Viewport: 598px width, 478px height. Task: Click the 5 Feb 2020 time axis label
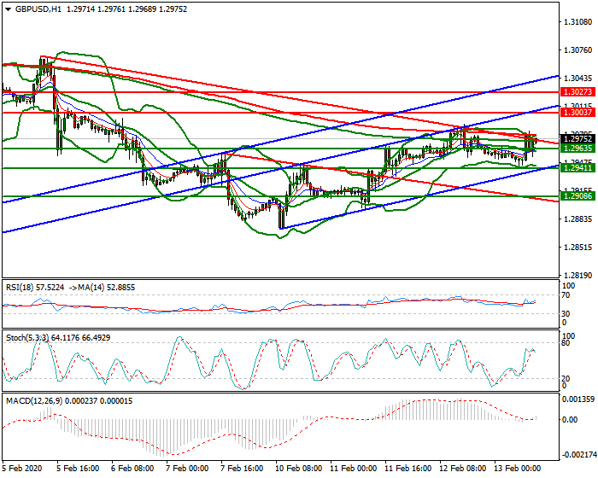(22, 468)
